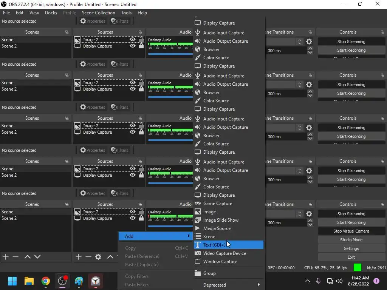Open the volume tray icon

339,281
